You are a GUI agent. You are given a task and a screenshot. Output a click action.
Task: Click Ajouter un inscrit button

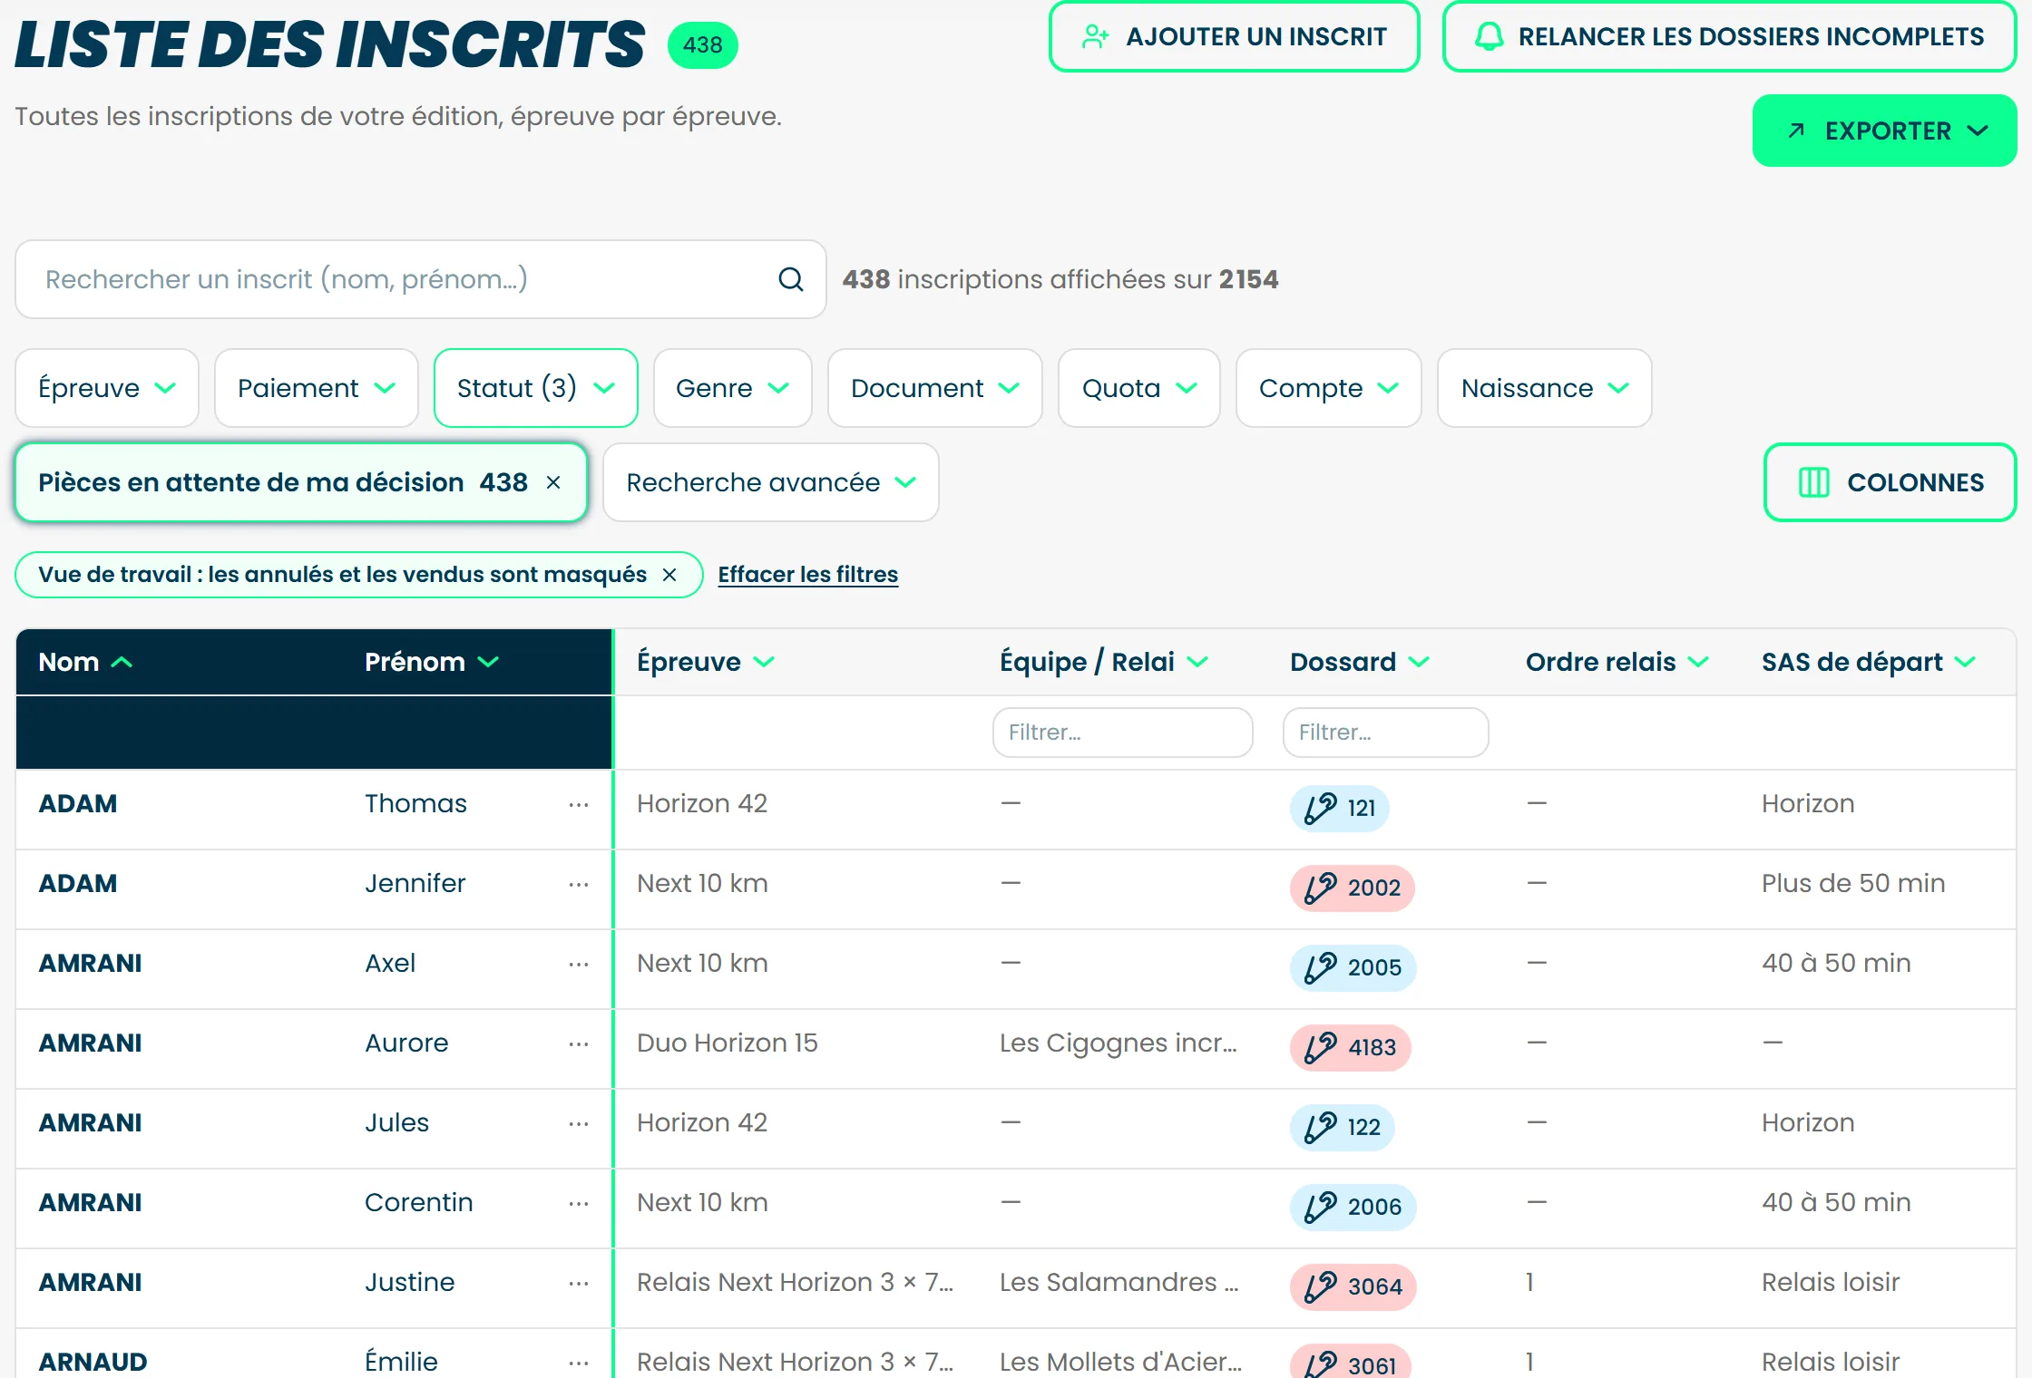tap(1234, 36)
